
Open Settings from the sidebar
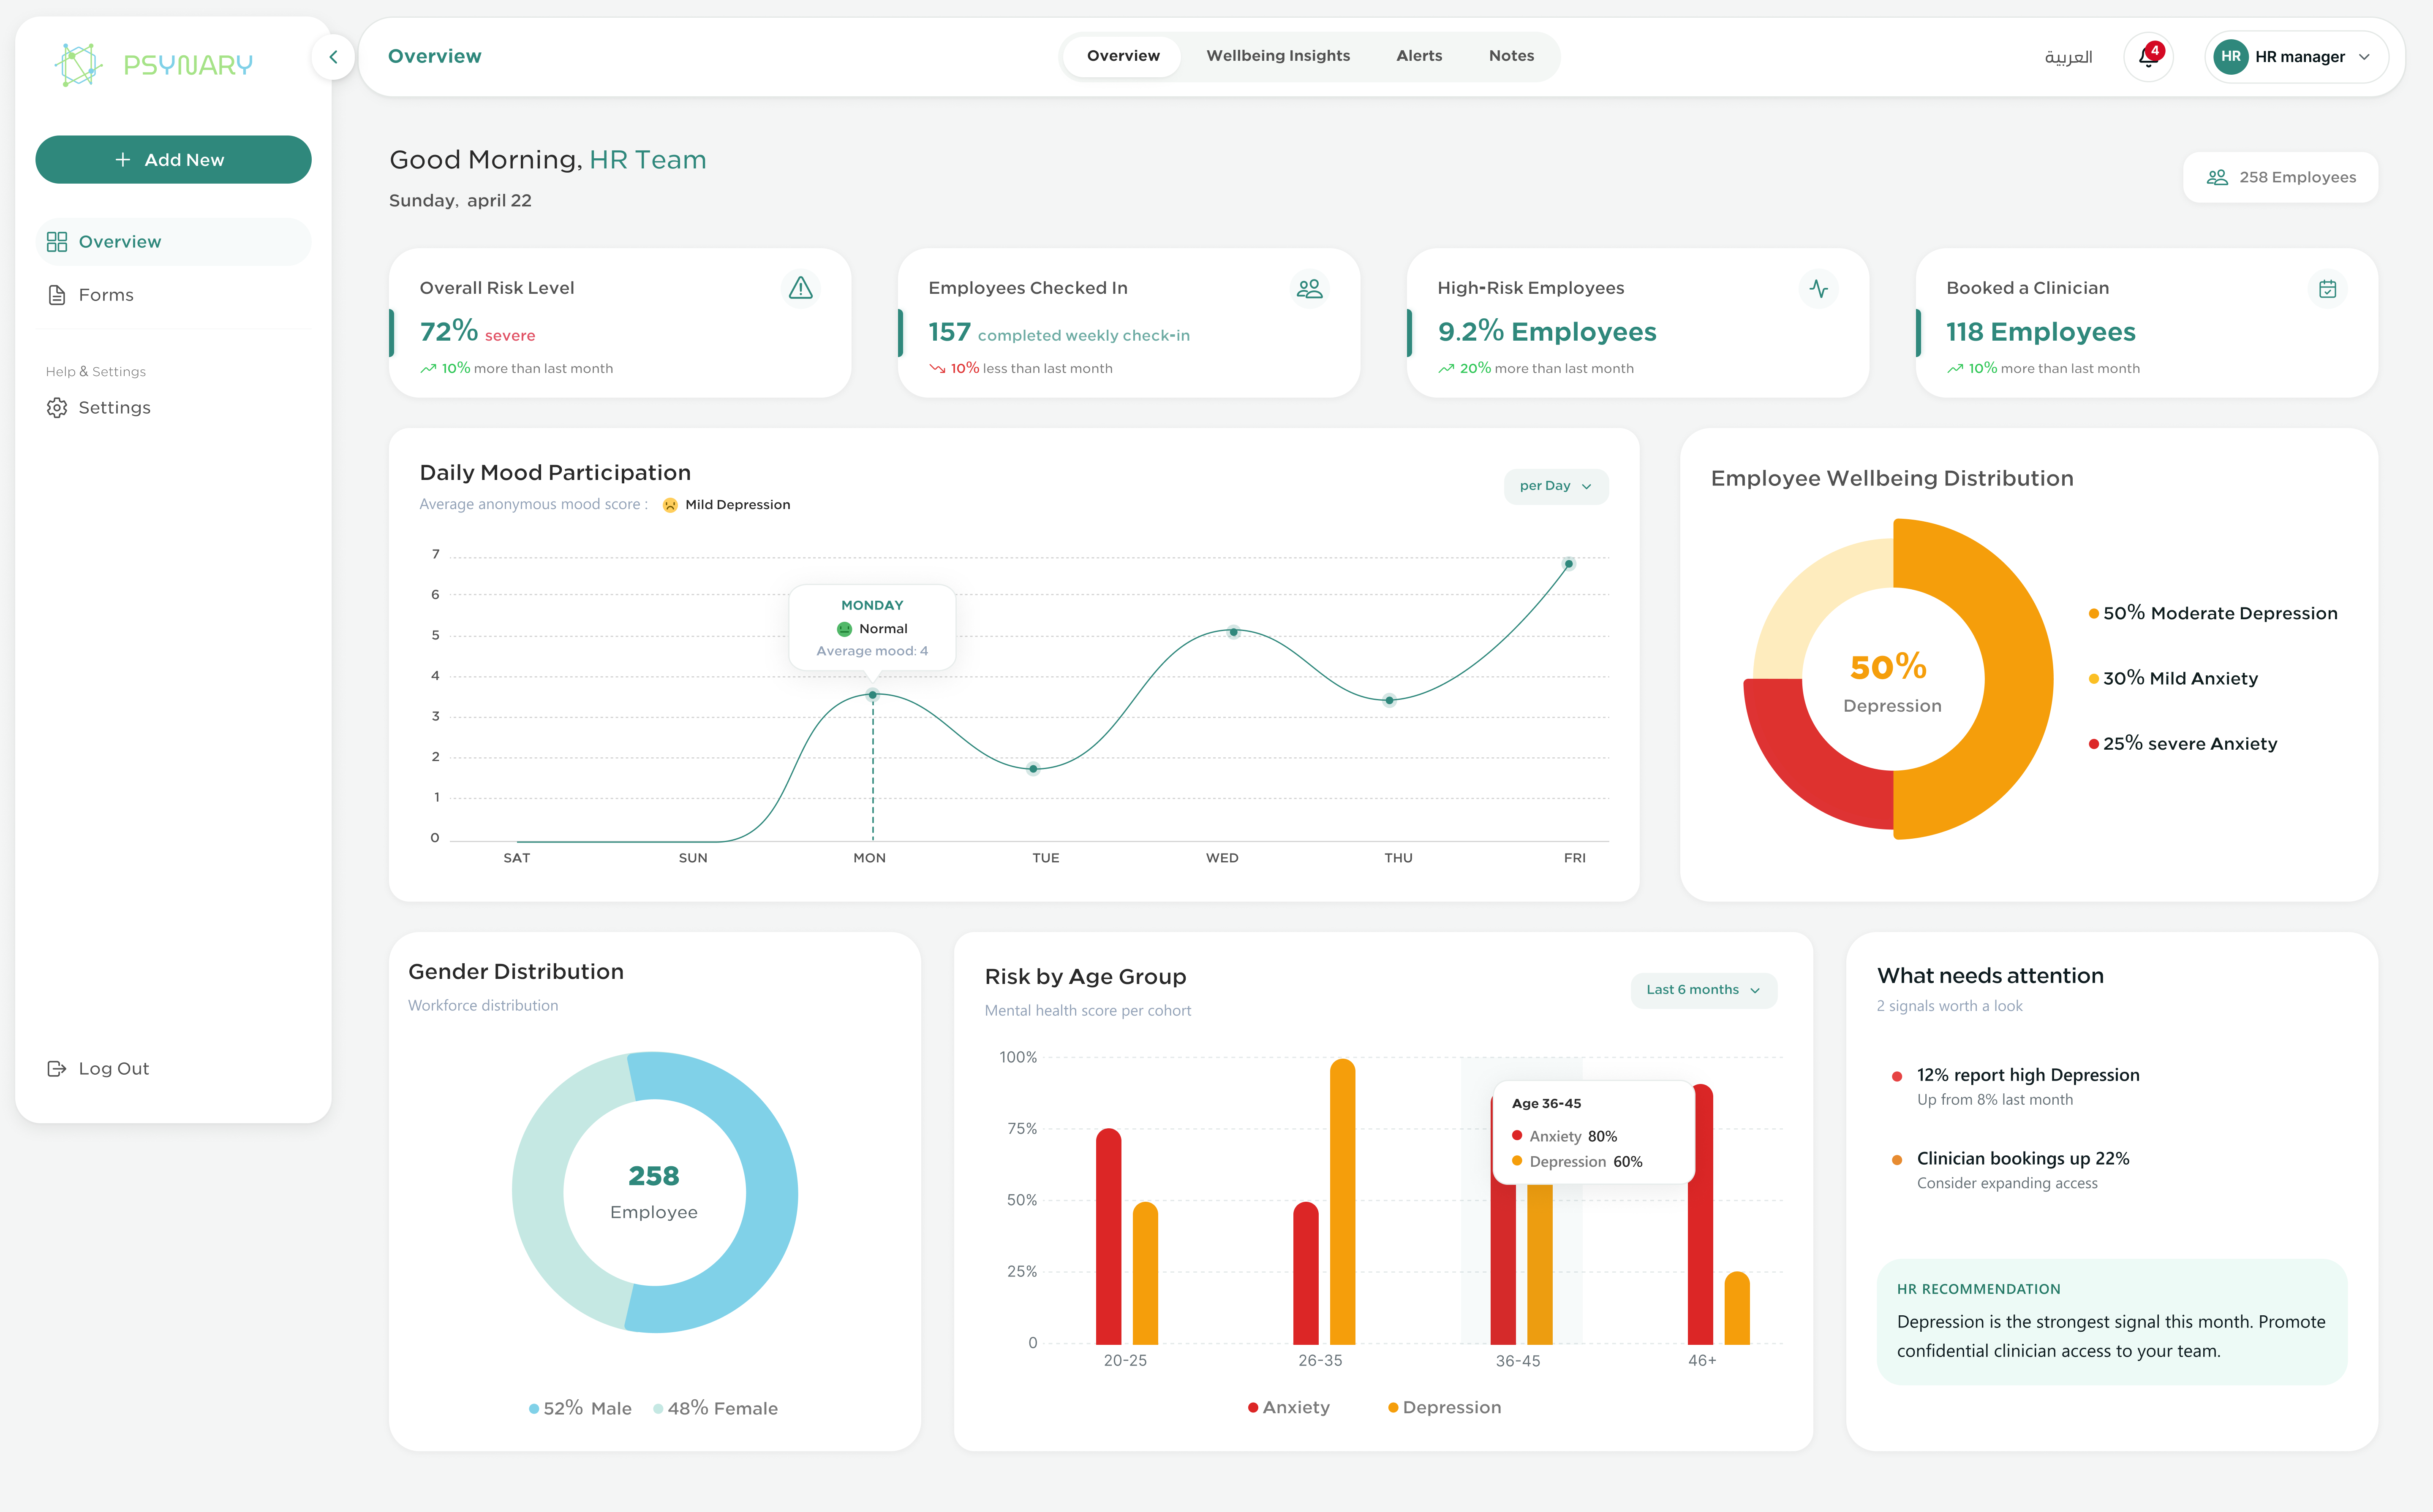point(173,408)
